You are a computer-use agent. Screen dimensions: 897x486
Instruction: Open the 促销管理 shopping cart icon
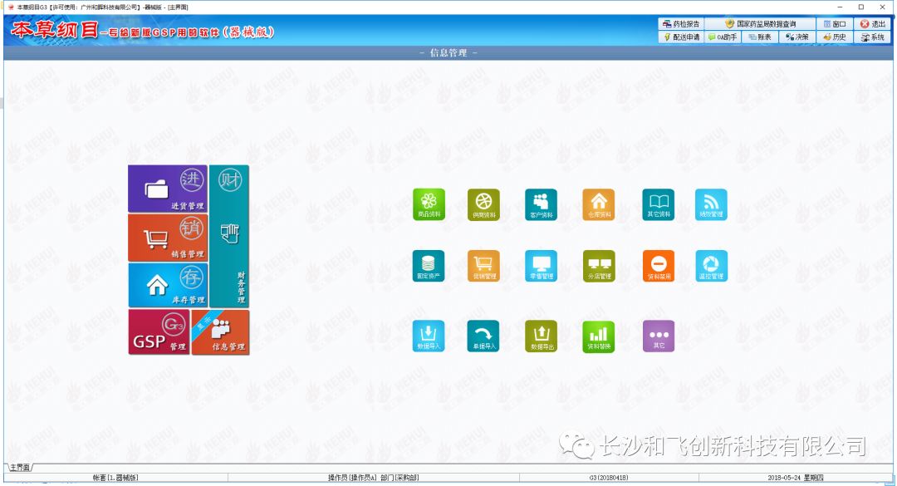(x=483, y=266)
